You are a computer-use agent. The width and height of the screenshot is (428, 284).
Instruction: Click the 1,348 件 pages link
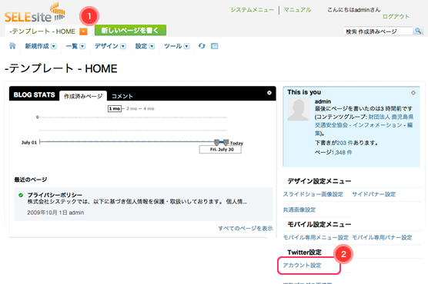point(342,153)
